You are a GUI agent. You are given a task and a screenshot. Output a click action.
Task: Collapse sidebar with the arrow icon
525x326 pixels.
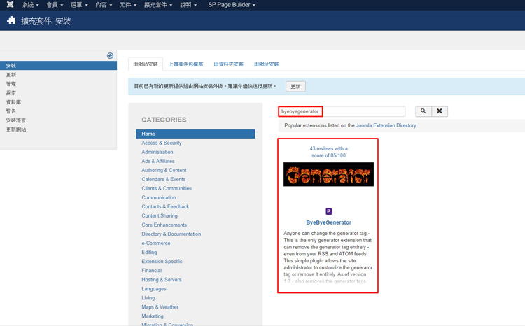tap(110, 55)
